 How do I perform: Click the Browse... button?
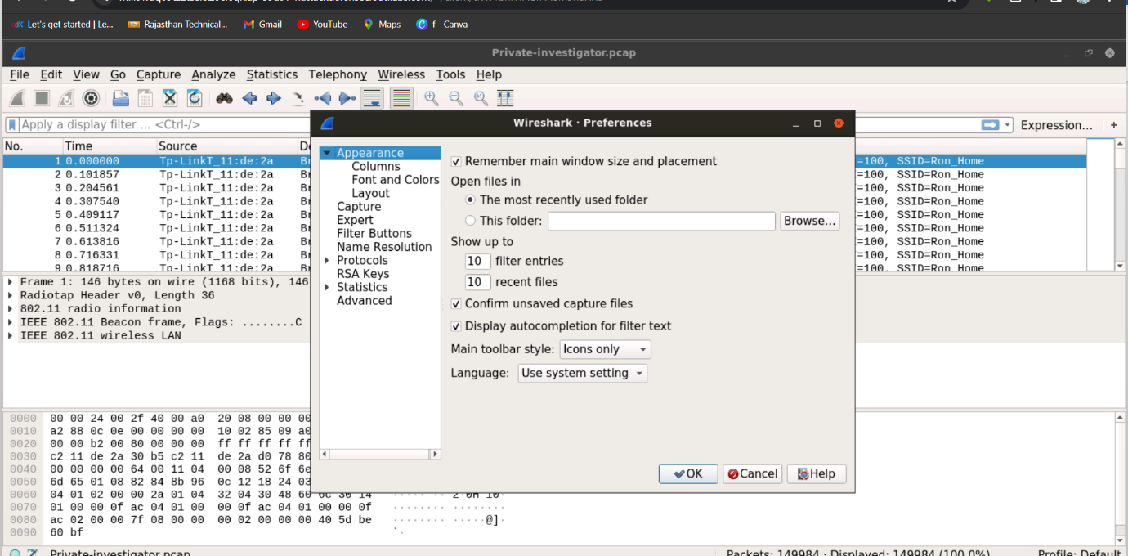pyautogui.click(x=809, y=221)
